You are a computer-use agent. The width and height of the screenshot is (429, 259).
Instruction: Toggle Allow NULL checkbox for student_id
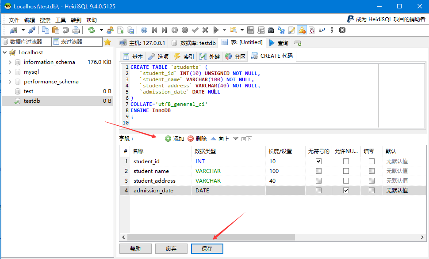346,161
